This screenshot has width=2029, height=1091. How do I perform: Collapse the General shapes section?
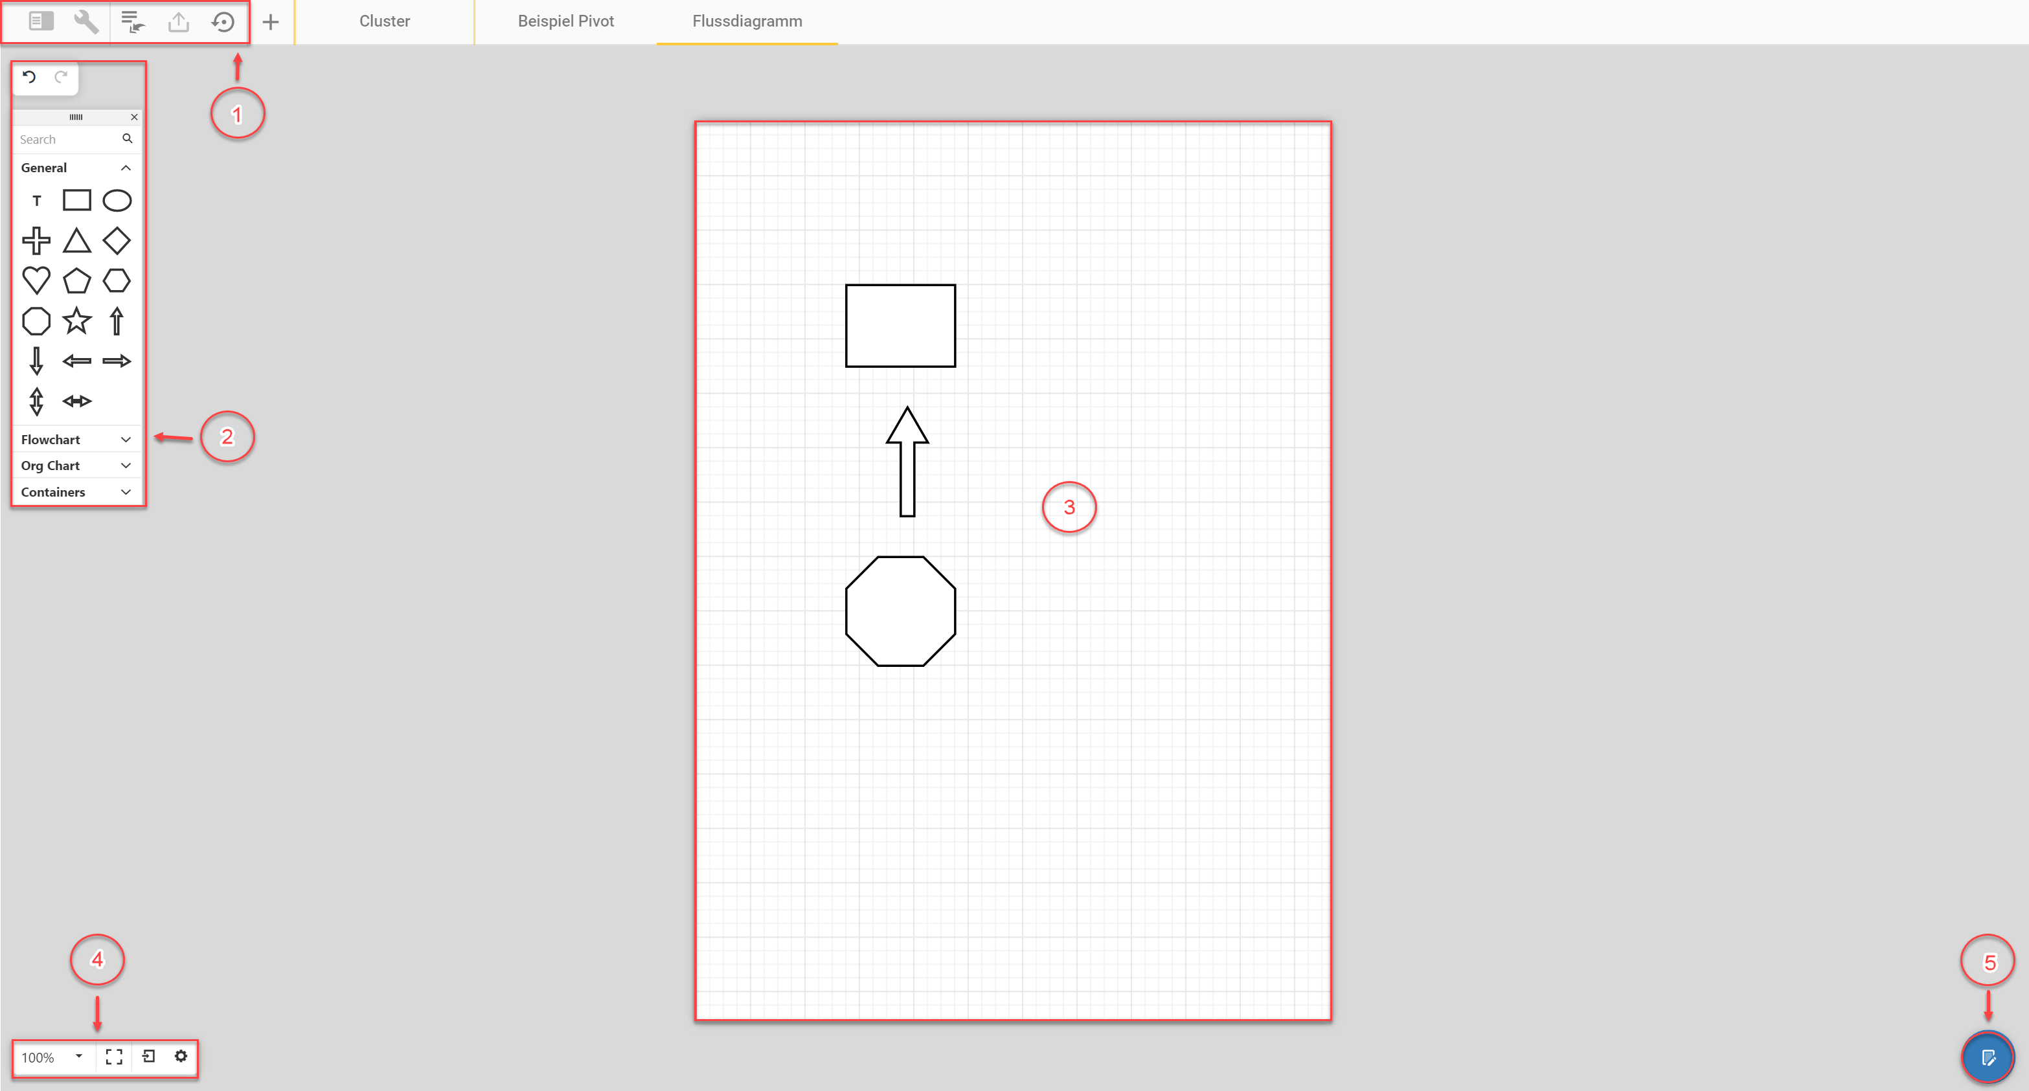(x=125, y=167)
